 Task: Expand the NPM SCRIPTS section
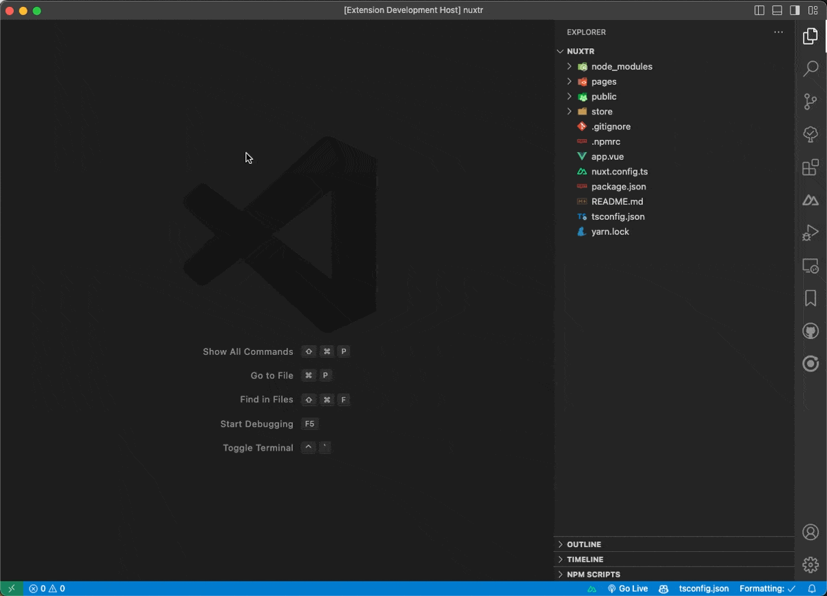click(x=675, y=575)
